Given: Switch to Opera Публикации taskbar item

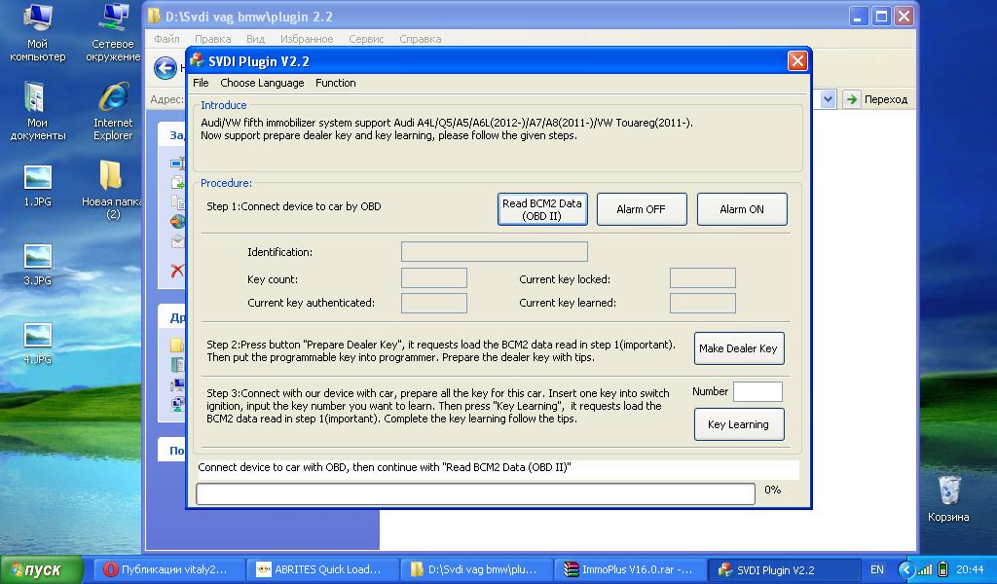Looking at the screenshot, I should point(169,569).
